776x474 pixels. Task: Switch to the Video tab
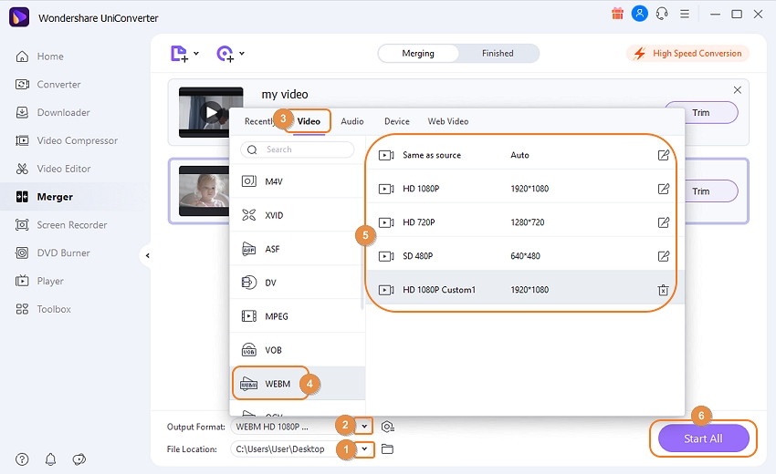click(x=309, y=121)
